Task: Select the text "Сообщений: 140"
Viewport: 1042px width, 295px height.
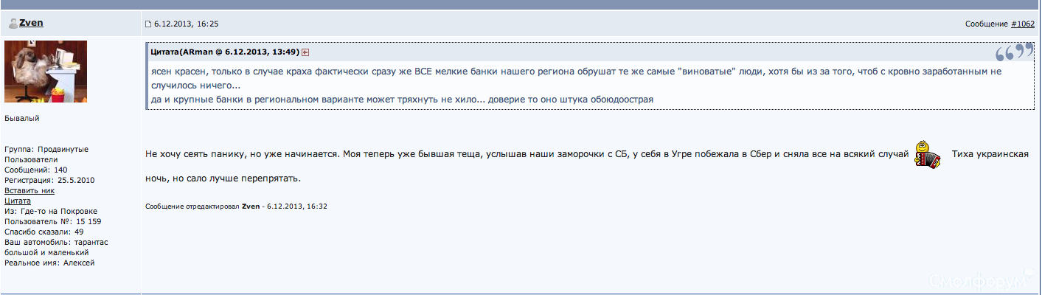Action: point(36,170)
